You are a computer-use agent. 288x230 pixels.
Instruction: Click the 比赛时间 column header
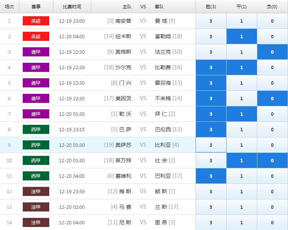[72, 6]
